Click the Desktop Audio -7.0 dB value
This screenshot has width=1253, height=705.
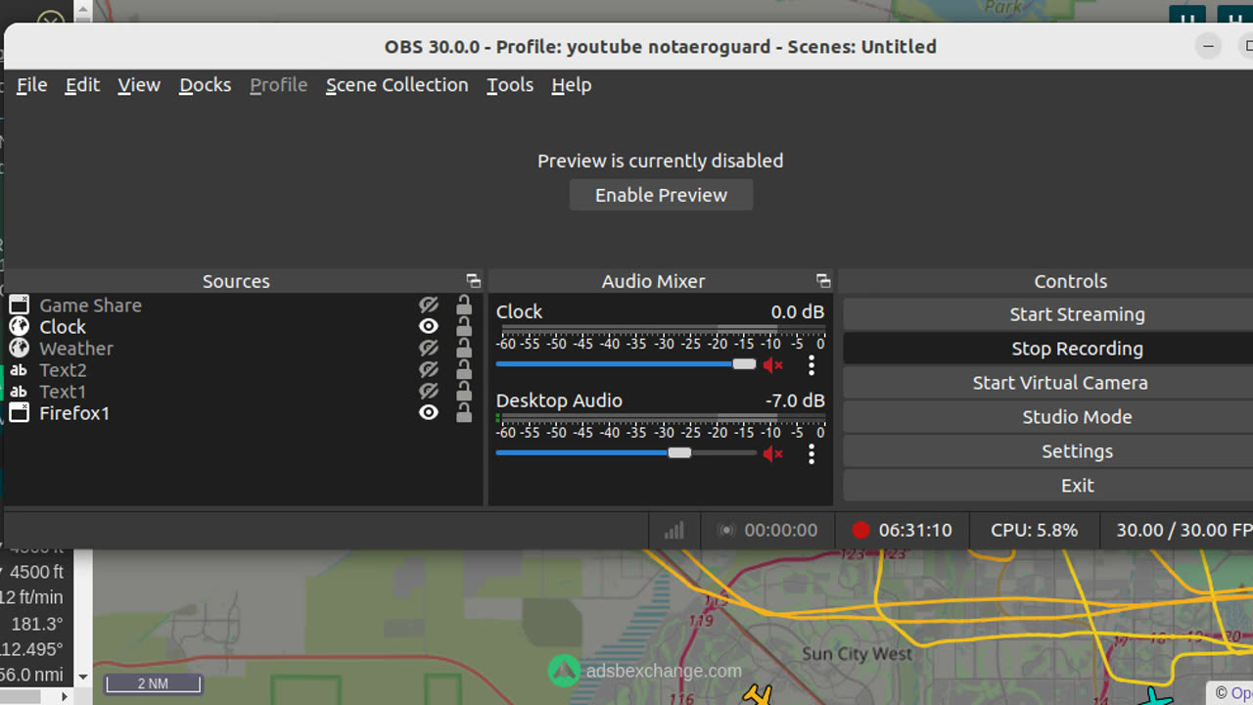point(795,400)
